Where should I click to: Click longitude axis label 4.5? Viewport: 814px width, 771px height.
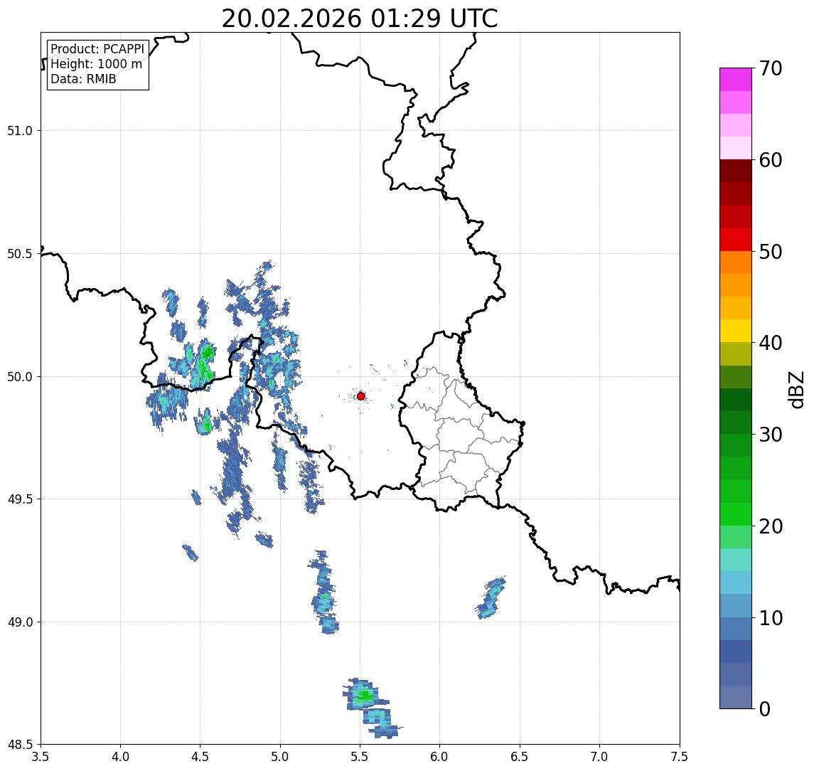click(x=200, y=757)
